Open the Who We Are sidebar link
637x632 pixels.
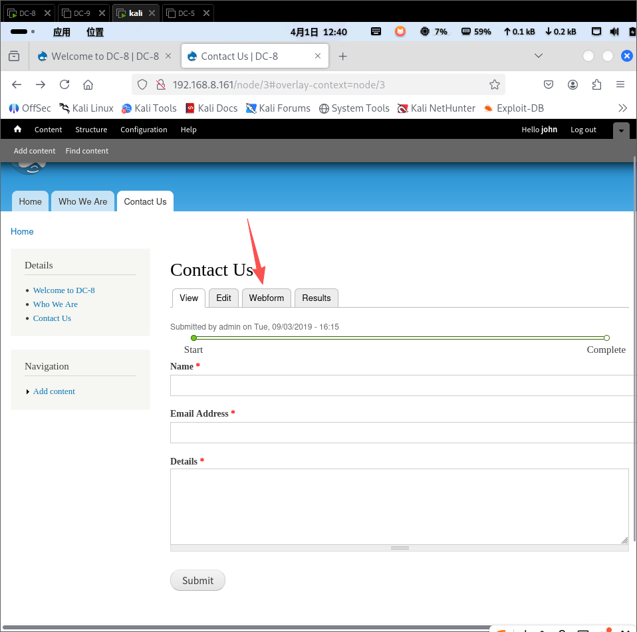(55, 304)
